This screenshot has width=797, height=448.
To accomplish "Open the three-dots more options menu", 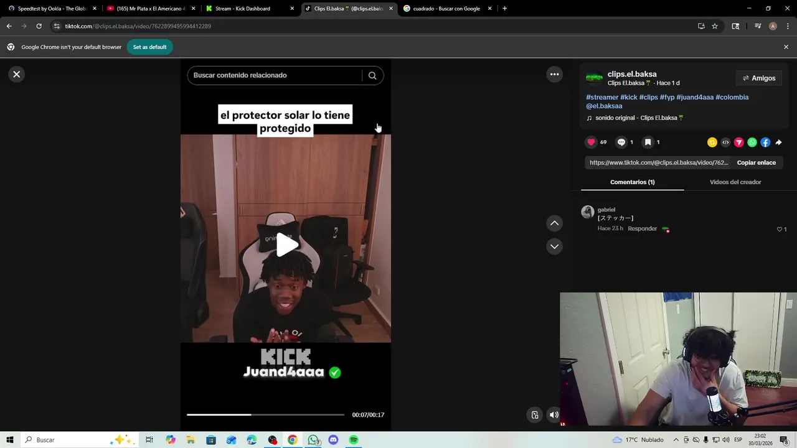I will 554,74.
